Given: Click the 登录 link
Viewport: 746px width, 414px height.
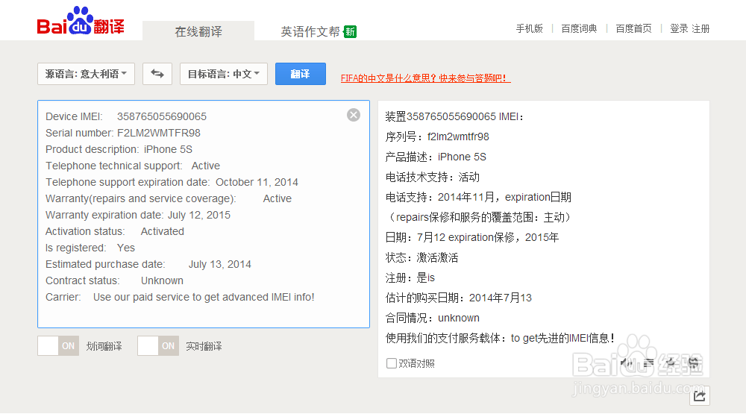Looking at the screenshot, I should click(679, 28).
